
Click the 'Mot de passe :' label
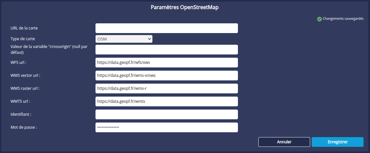[24, 127]
